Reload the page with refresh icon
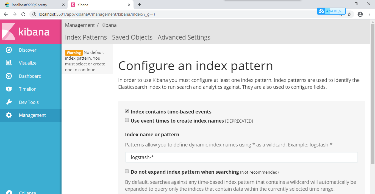375x194 pixels. pos(23,14)
